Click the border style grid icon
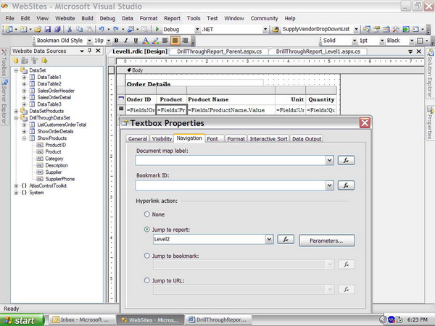The width and height of the screenshot is (435, 326). pyautogui.click(x=420, y=41)
